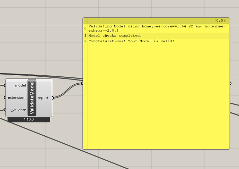
Task: Click the yellow panel's right output grip
Action: coord(230,83)
